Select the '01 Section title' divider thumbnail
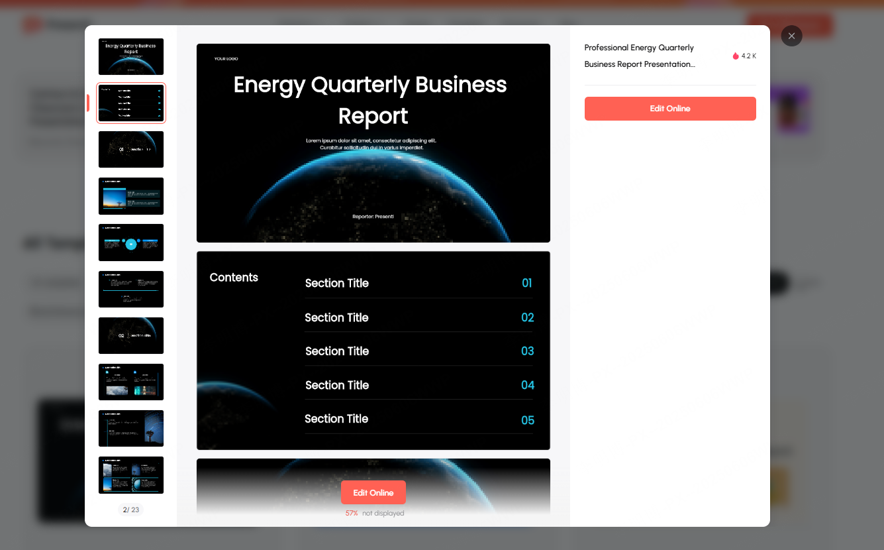Image resolution: width=884 pixels, height=550 pixels. click(130, 149)
